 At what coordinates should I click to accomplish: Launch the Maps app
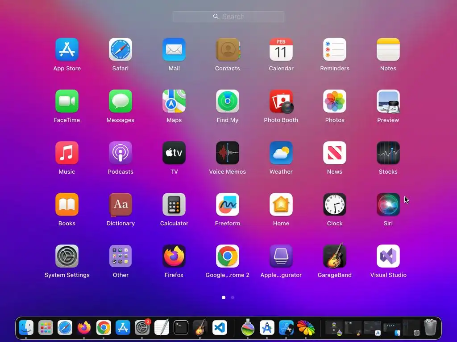(174, 101)
